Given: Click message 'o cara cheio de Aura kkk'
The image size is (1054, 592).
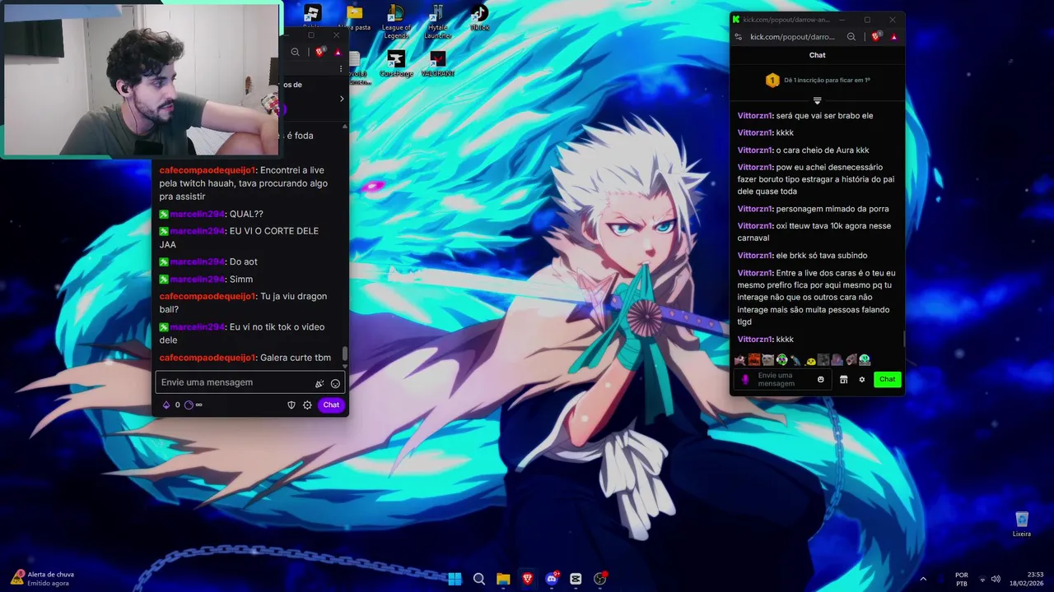Looking at the screenshot, I should pos(822,150).
